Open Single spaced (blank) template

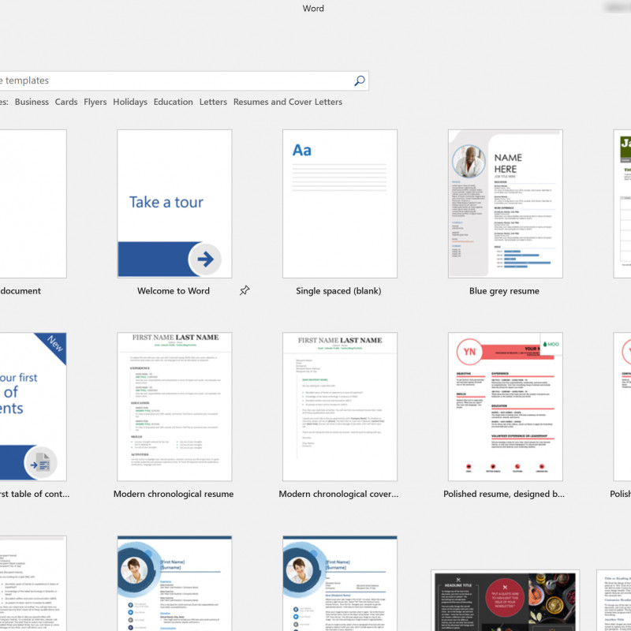point(340,203)
